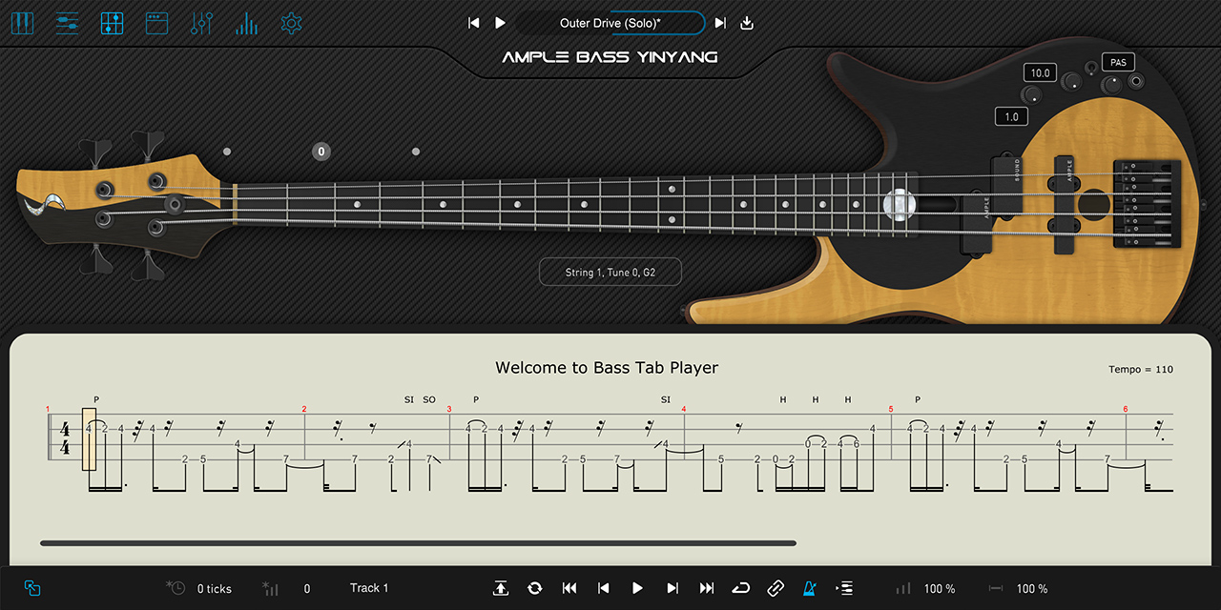
Task: Click the 0 ticks timing offset value
Action: [215, 589]
